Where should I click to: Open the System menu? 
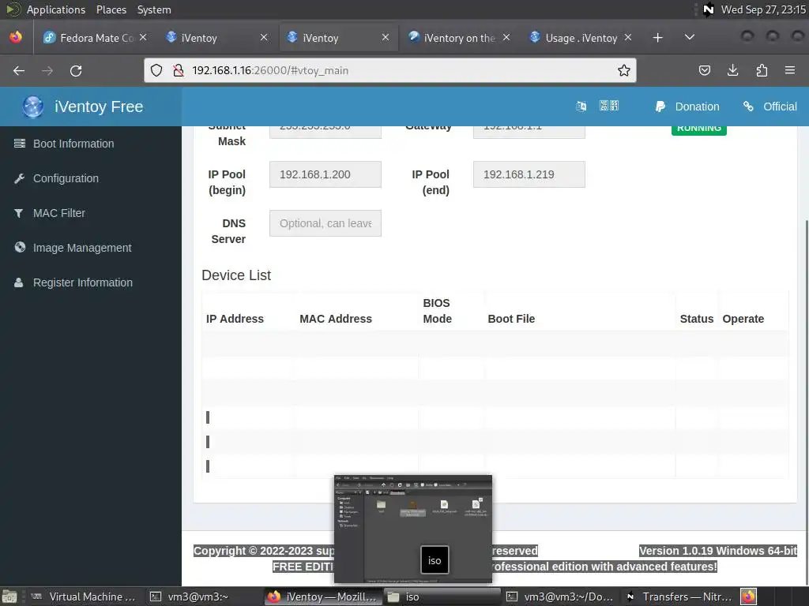click(154, 9)
